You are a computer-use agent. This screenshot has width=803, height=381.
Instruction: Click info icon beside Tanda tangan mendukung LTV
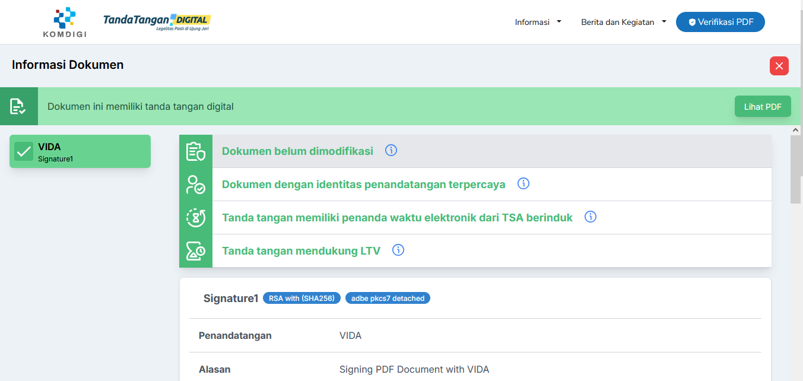tap(398, 250)
